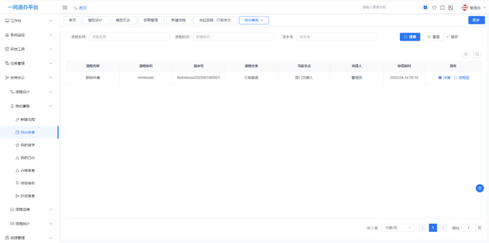
Task: Open 我的已办 in the sidebar
Action: [25, 158]
